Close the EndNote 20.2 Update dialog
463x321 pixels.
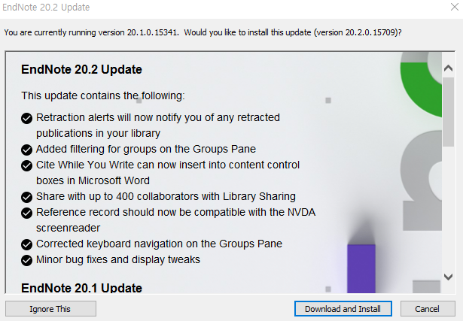click(455, 7)
